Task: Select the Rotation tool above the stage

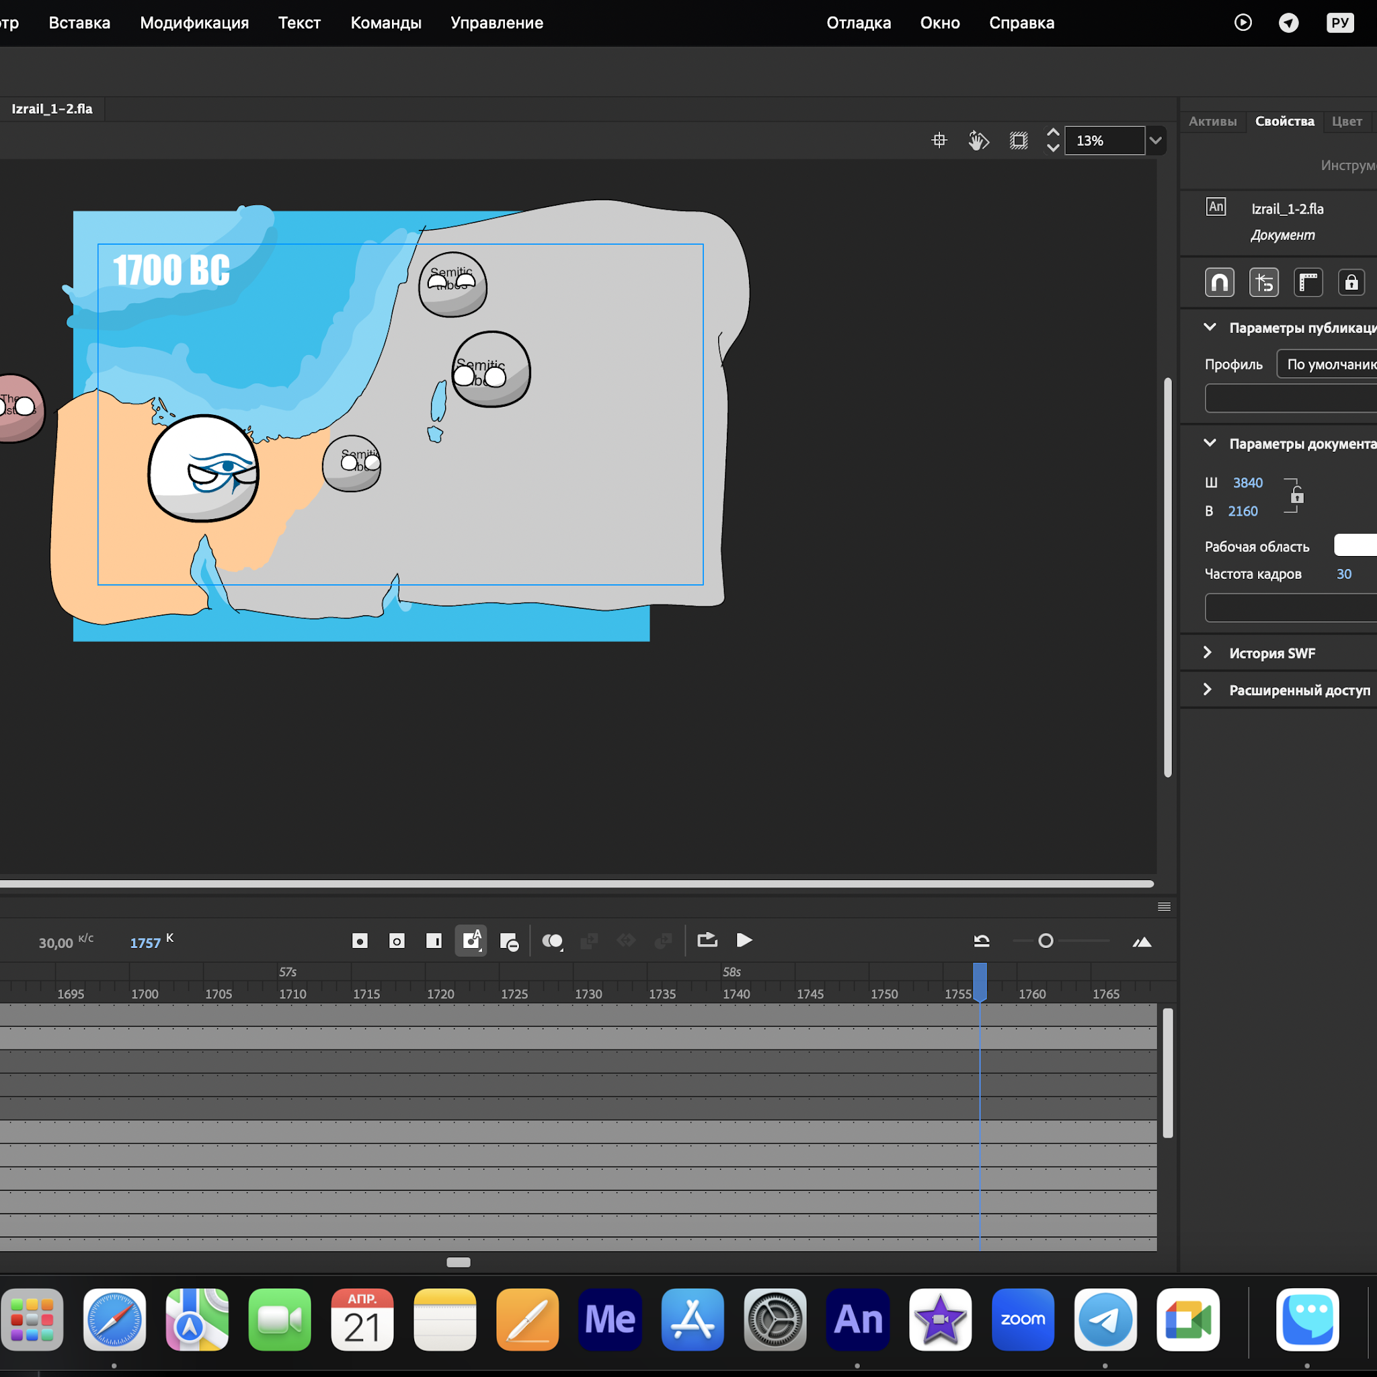Action: coord(978,141)
